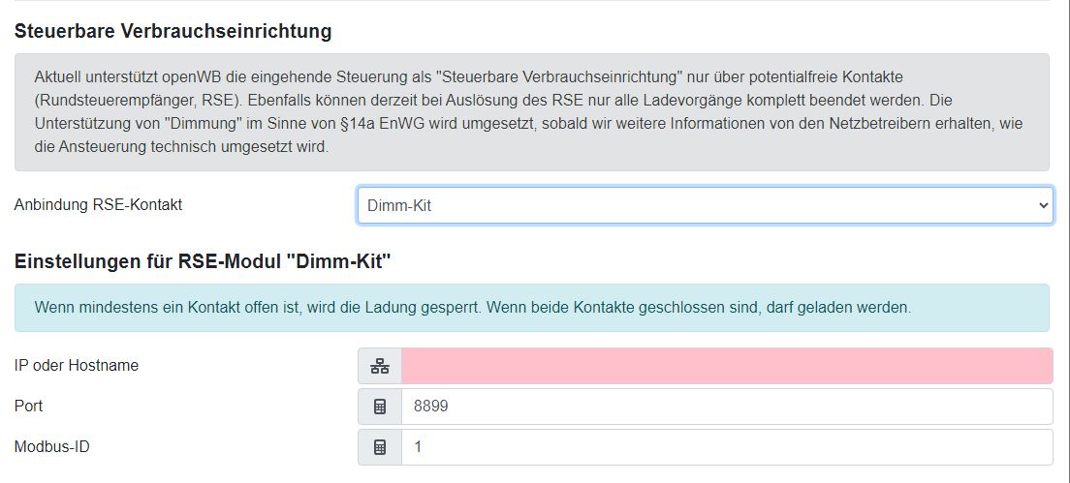The width and height of the screenshot is (1070, 483).
Task: Click the "Steuerbare Verbrauchseinrichtung" heading
Action: [173, 31]
